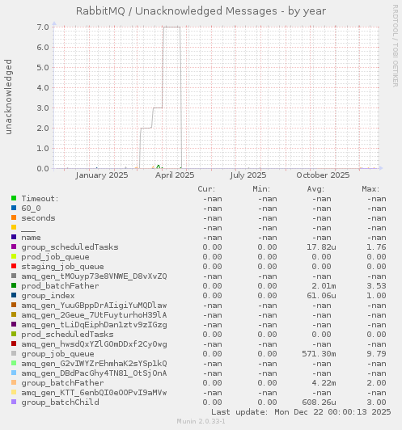Click the 'October 2025' x-axis label
This screenshot has width=402, height=430.
(323, 175)
